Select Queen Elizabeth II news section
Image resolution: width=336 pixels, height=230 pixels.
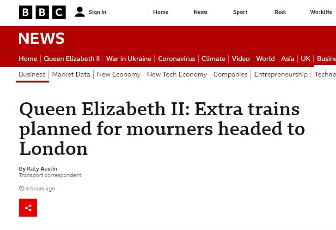(x=72, y=59)
